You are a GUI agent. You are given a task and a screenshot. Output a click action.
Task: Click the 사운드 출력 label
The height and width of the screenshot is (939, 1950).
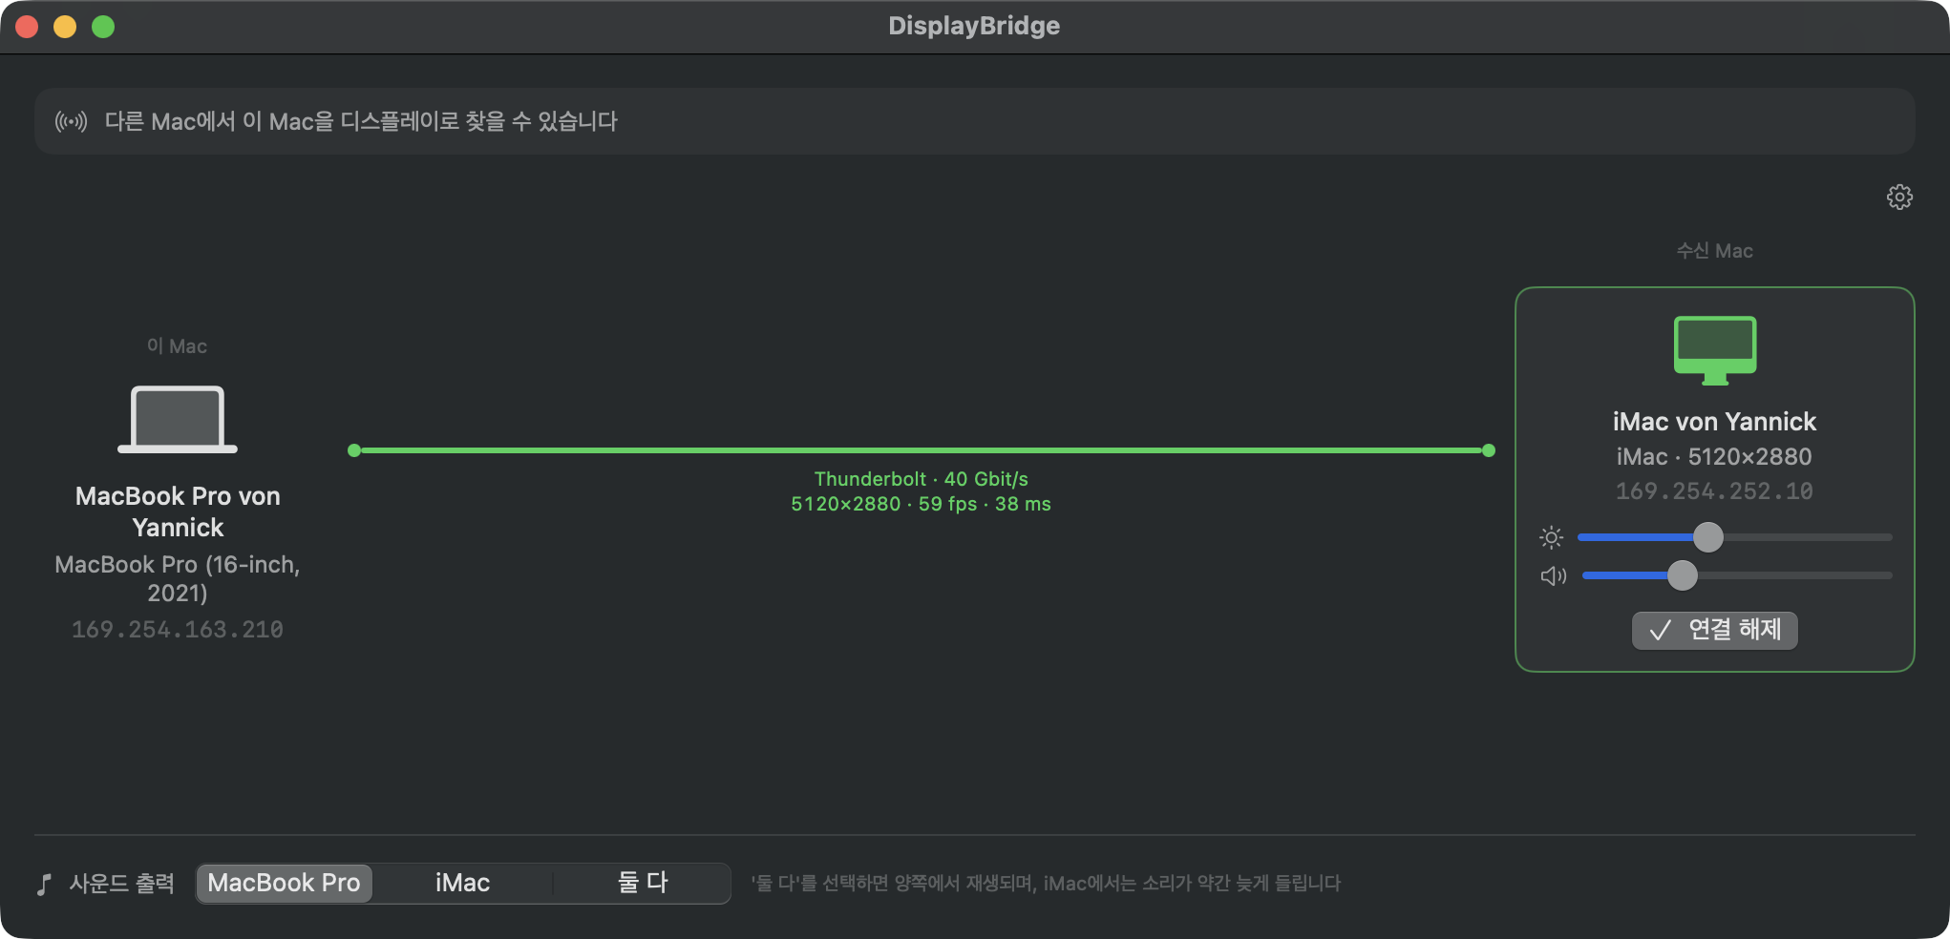tap(122, 884)
